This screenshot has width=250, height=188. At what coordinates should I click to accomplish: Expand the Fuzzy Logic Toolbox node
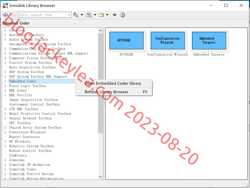point(5,86)
